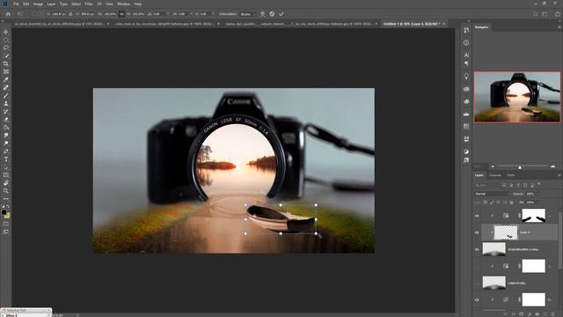Select the Lasso tool
This screenshot has height=317, width=563.
point(6,48)
